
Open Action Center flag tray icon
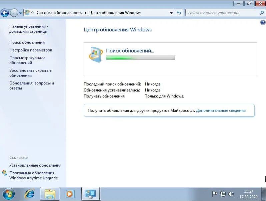point(215,194)
